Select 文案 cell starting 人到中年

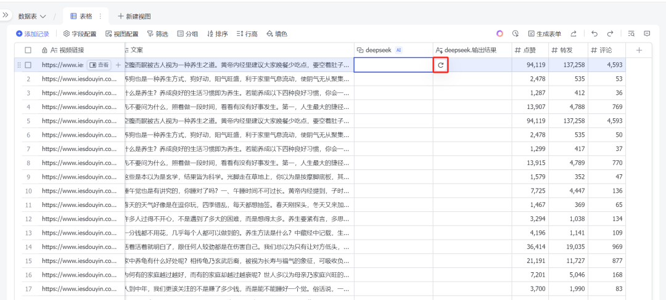(239, 289)
